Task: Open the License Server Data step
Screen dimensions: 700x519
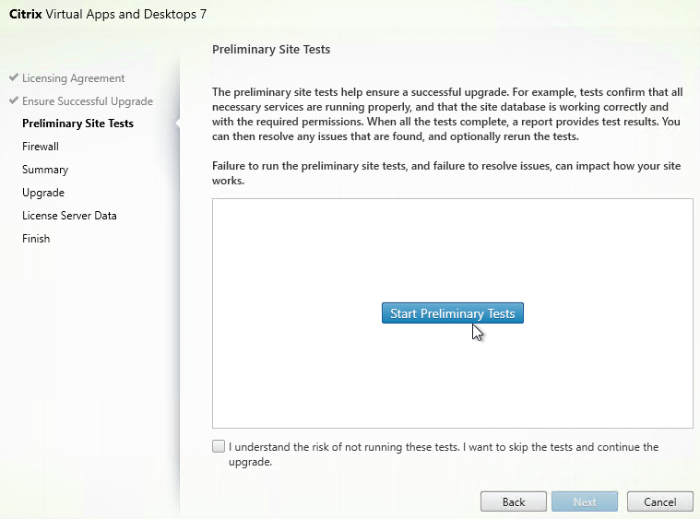Action: [69, 216]
